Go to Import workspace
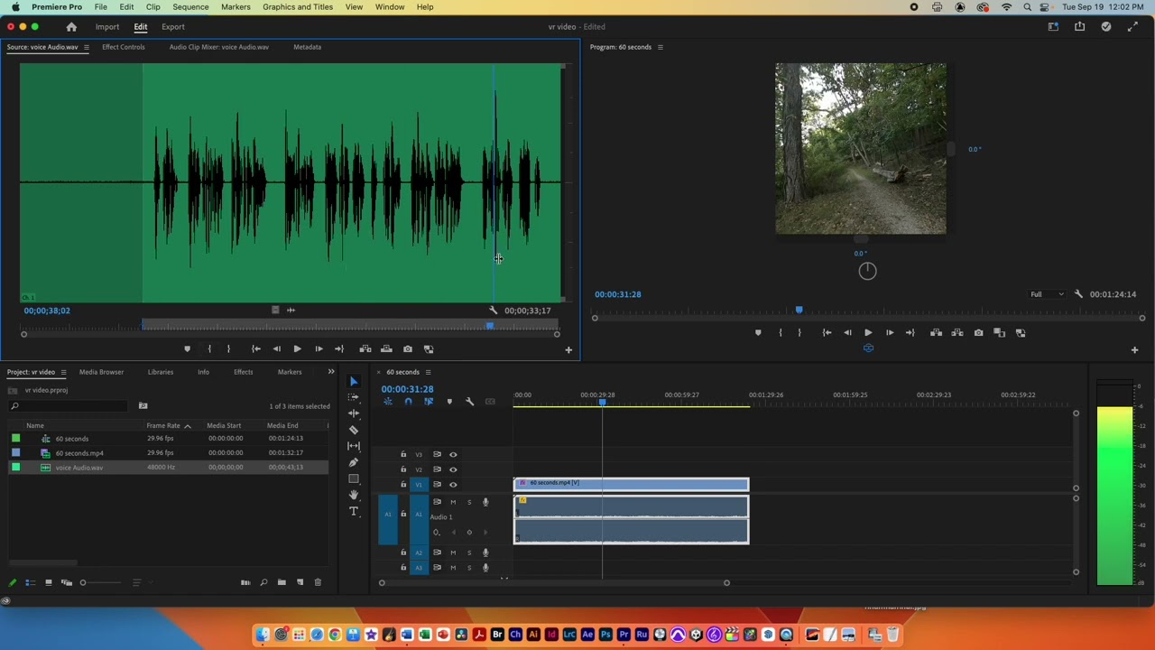Image resolution: width=1155 pixels, height=650 pixels. click(x=106, y=27)
